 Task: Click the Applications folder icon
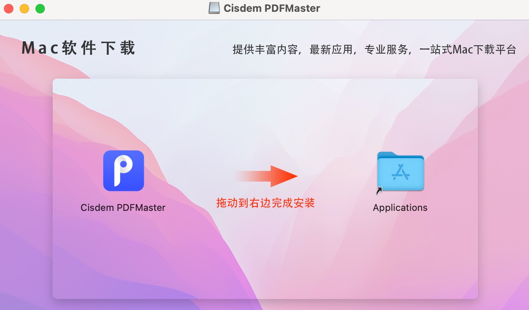click(400, 172)
